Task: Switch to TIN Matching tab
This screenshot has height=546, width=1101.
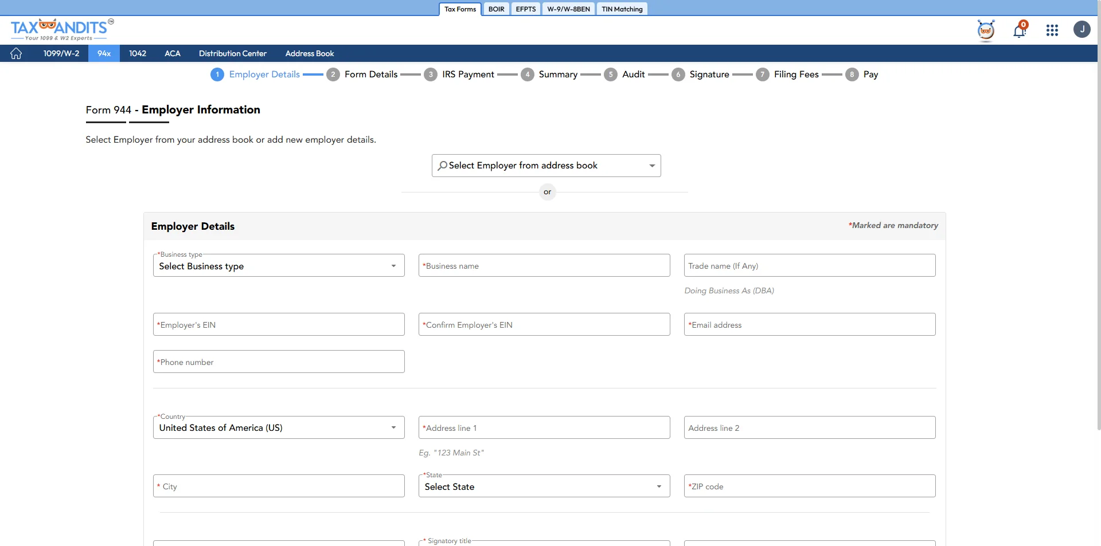Action: [x=622, y=9]
